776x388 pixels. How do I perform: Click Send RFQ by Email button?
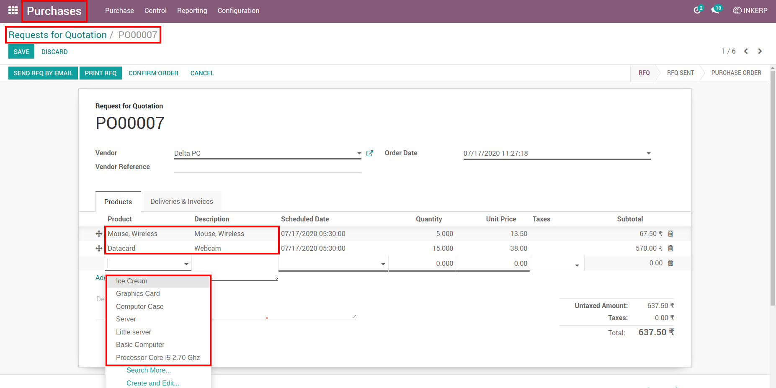(43, 73)
